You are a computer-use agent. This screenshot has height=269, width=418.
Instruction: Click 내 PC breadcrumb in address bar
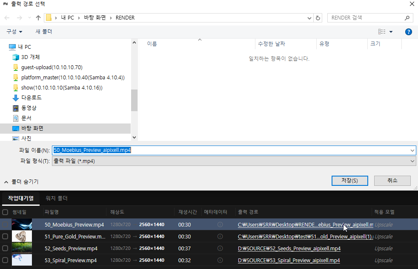pyautogui.click(x=67, y=18)
